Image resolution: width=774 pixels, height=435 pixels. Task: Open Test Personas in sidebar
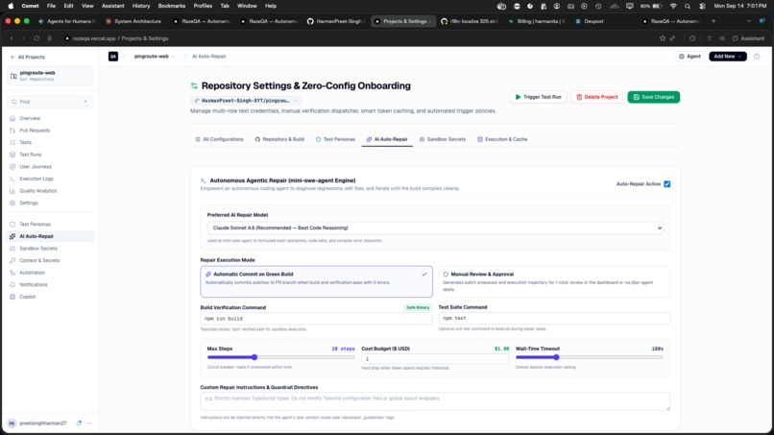[35, 224]
